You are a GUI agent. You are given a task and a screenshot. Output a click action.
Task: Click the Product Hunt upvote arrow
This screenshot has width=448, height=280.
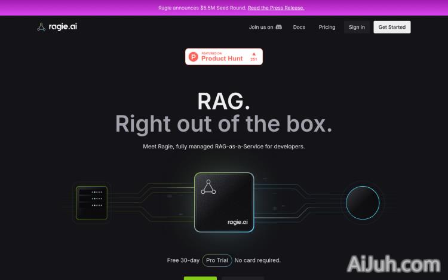tap(254, 54)
